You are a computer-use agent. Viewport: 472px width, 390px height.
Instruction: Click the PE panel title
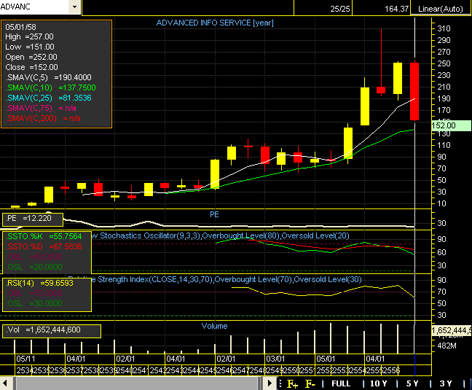pyautogui.click(x=214, y=215)
